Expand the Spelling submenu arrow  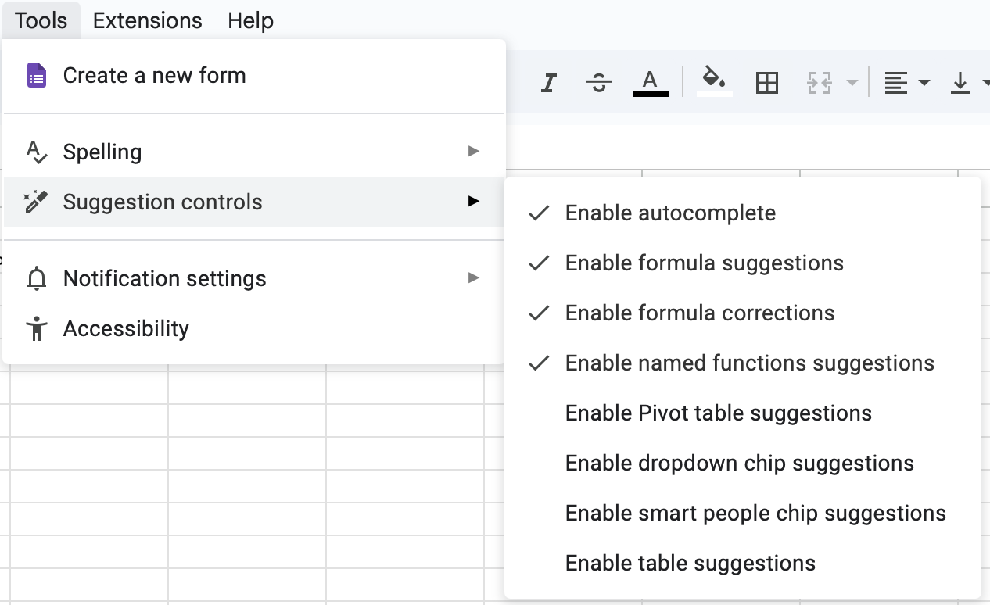point(473,151)
